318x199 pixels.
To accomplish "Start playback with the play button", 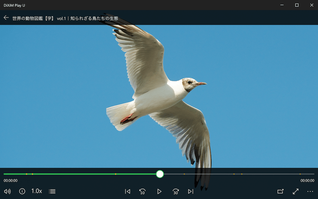I will (x=159, y=191).
